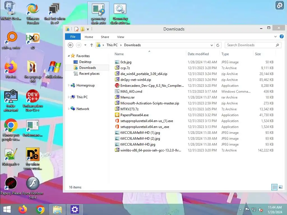Viewport: 287px width, 215px height.
Task: Select the 'ctrl+a, enter' desktop shortcut
Action: click(x=11, y=41)
